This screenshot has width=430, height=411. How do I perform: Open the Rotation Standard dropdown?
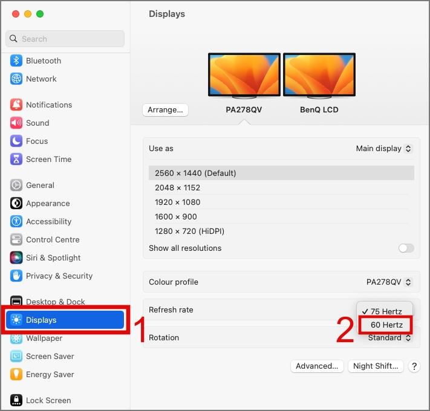point(389,338)
